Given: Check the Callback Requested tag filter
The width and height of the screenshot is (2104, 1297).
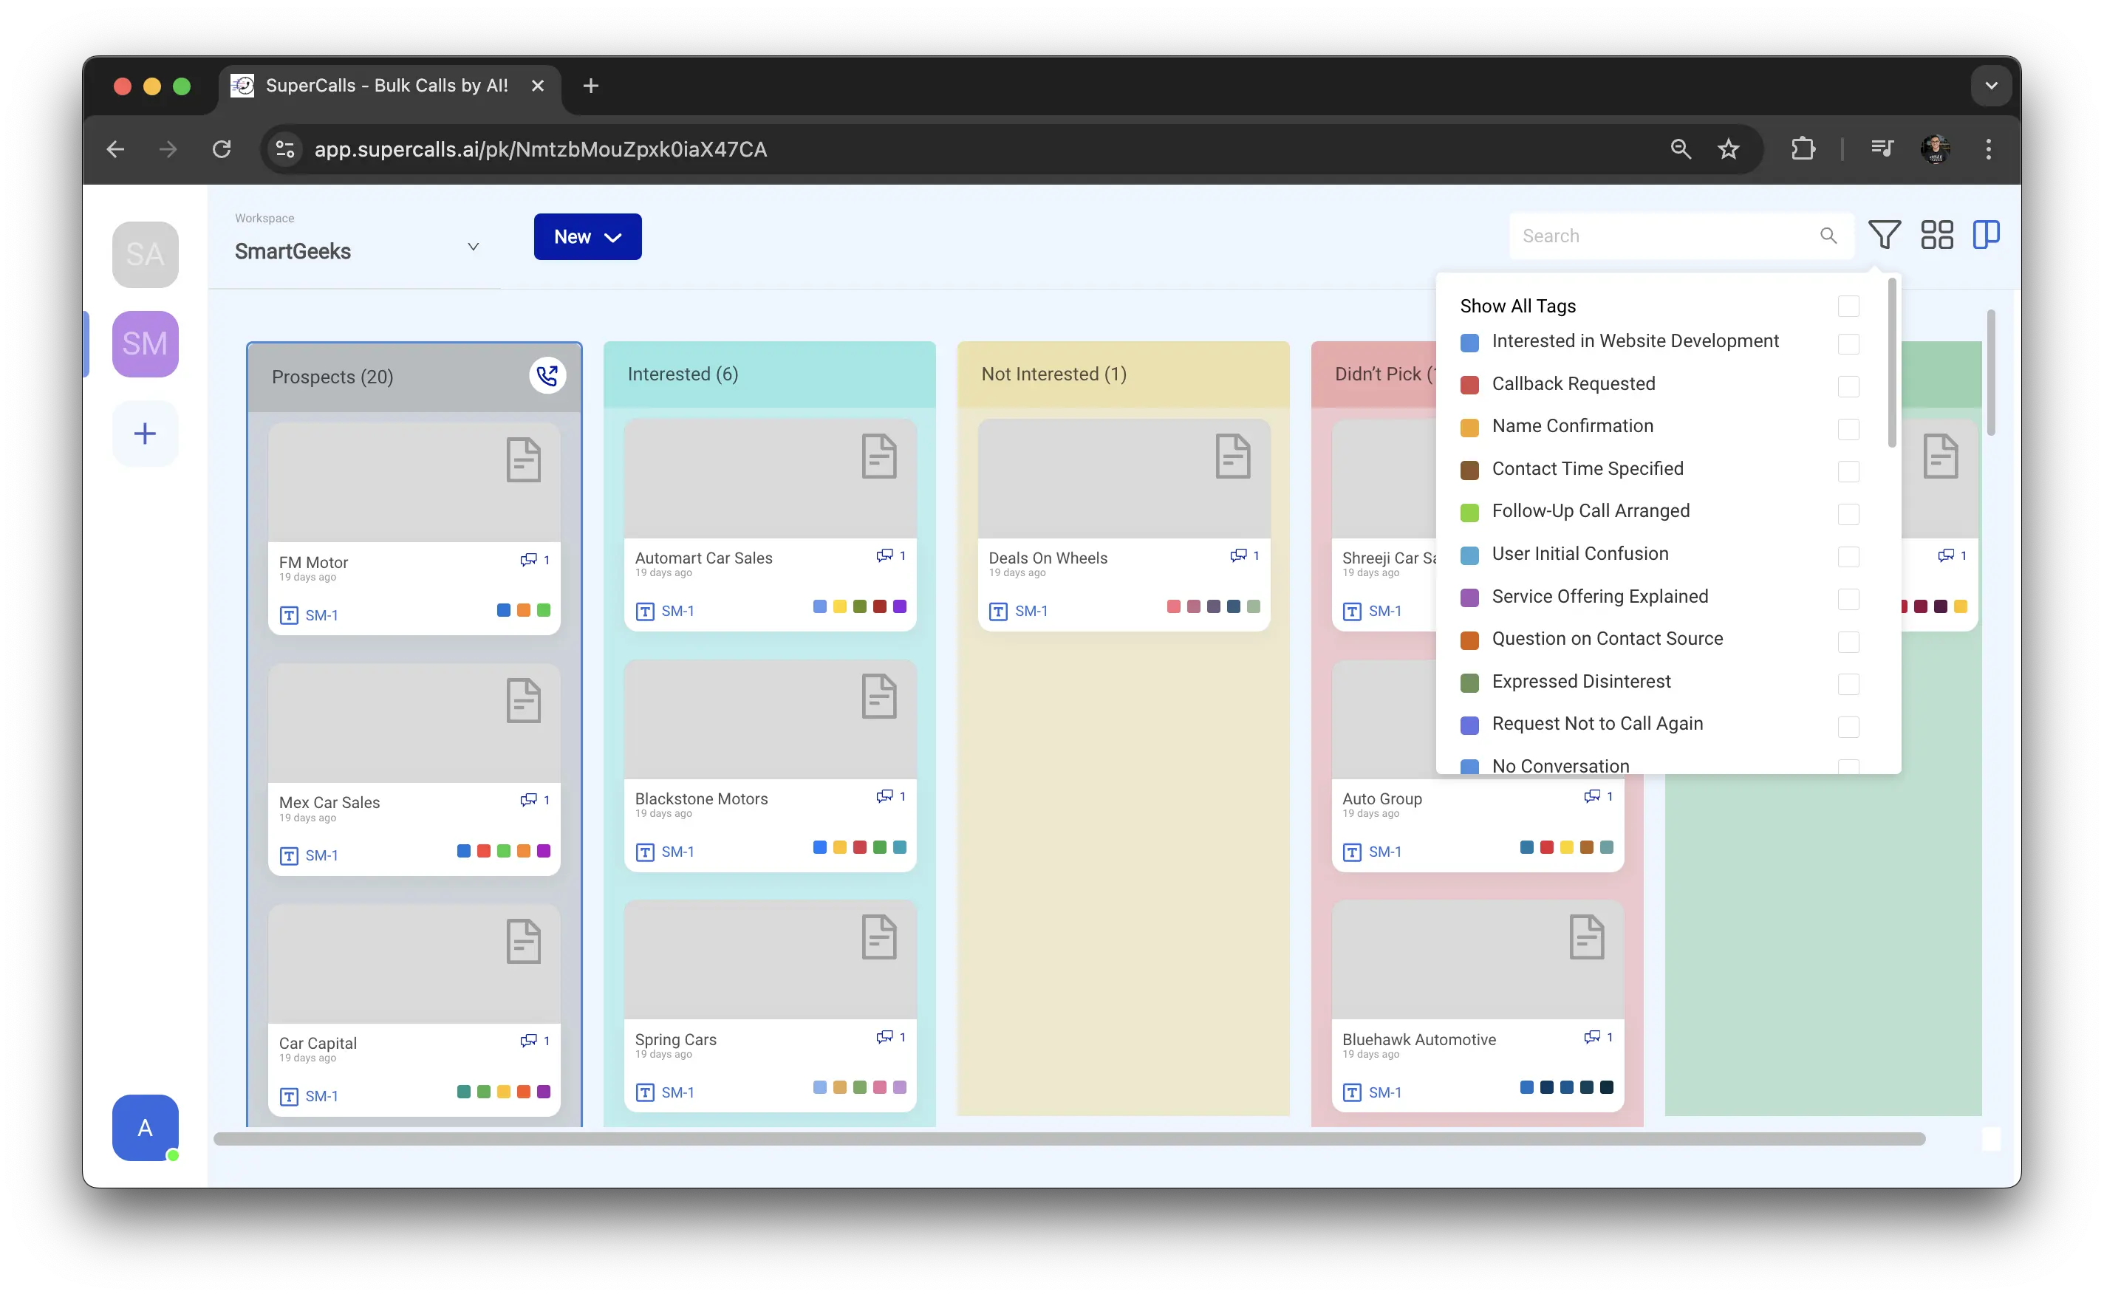Looking at the screenshot, I should [1848, 386].
